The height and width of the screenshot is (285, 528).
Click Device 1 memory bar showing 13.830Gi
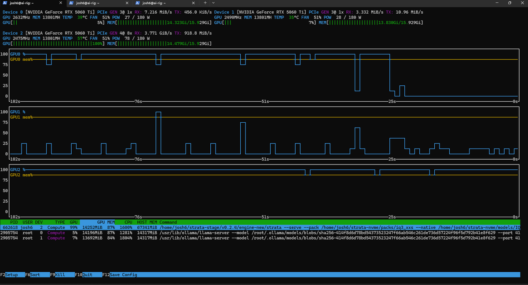click(371, 22)
